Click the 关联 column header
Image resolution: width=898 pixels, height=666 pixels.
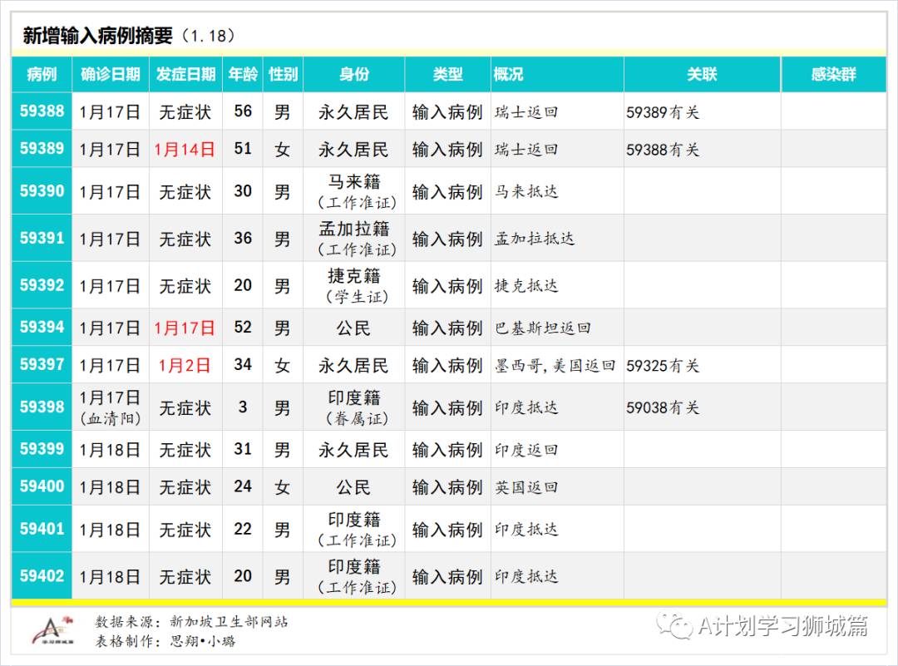pyautogui.click(x=701, y=74)
